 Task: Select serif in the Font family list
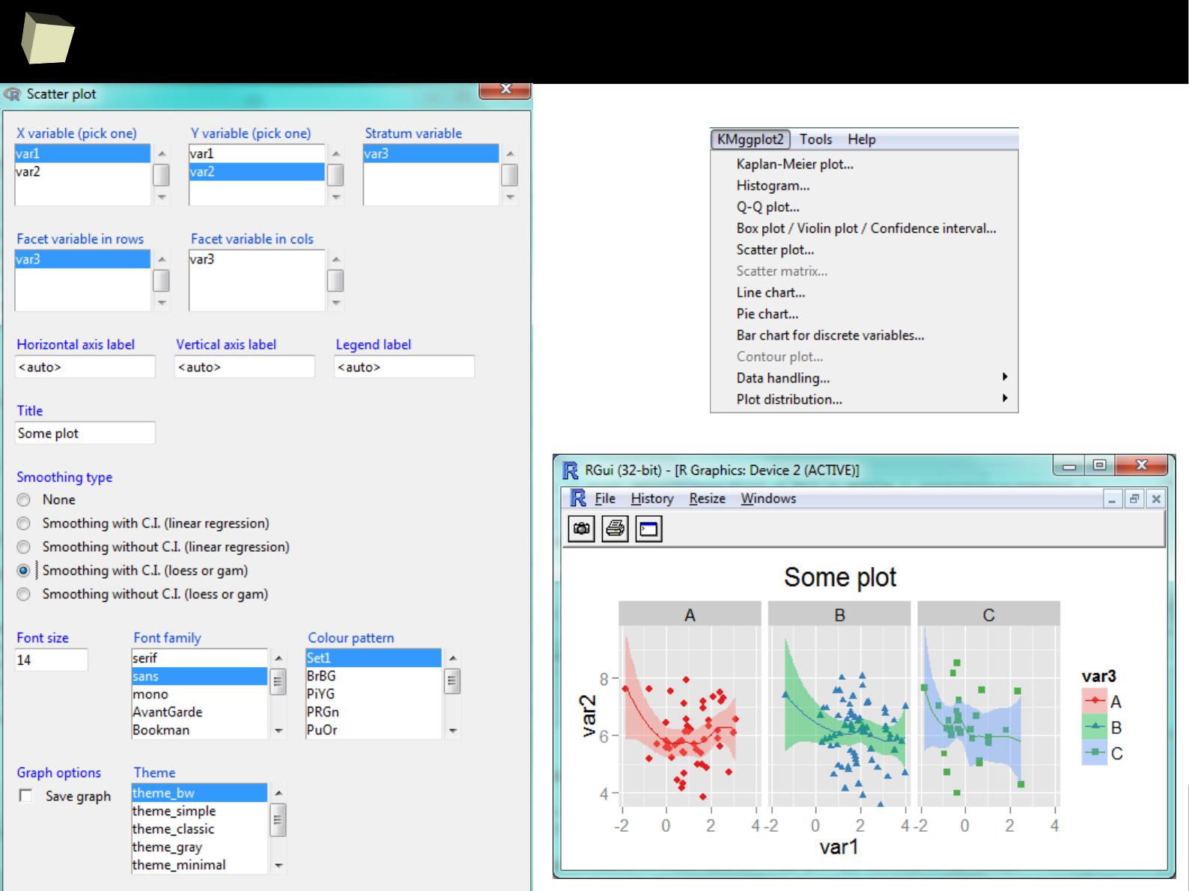(199, 658)
